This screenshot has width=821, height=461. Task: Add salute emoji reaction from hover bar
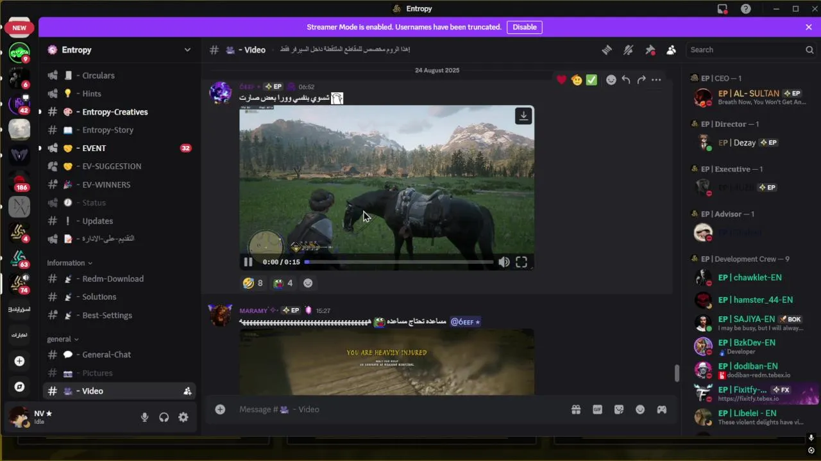coord(577,80)
